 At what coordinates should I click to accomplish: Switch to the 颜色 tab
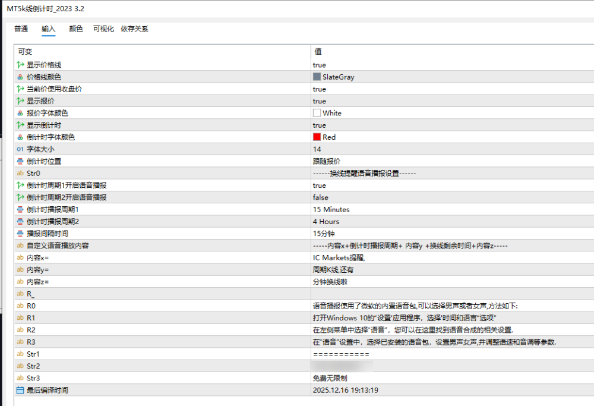point(76,29)
